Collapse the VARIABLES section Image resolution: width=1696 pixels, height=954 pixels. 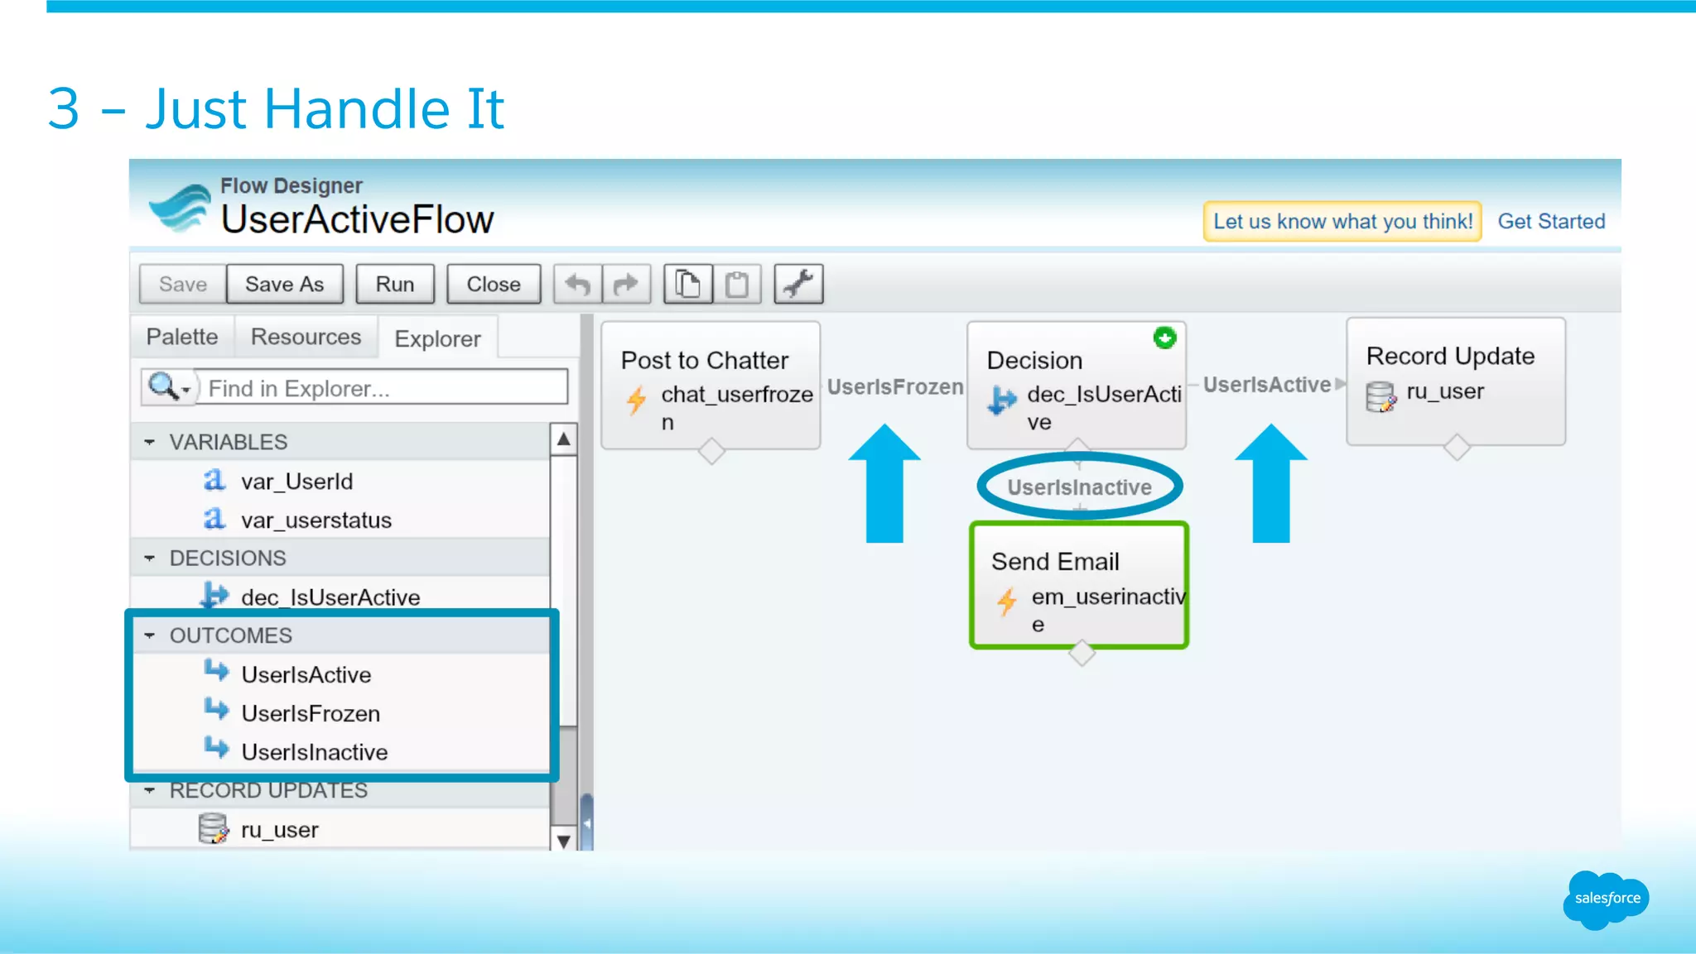[x=150, y=443]
